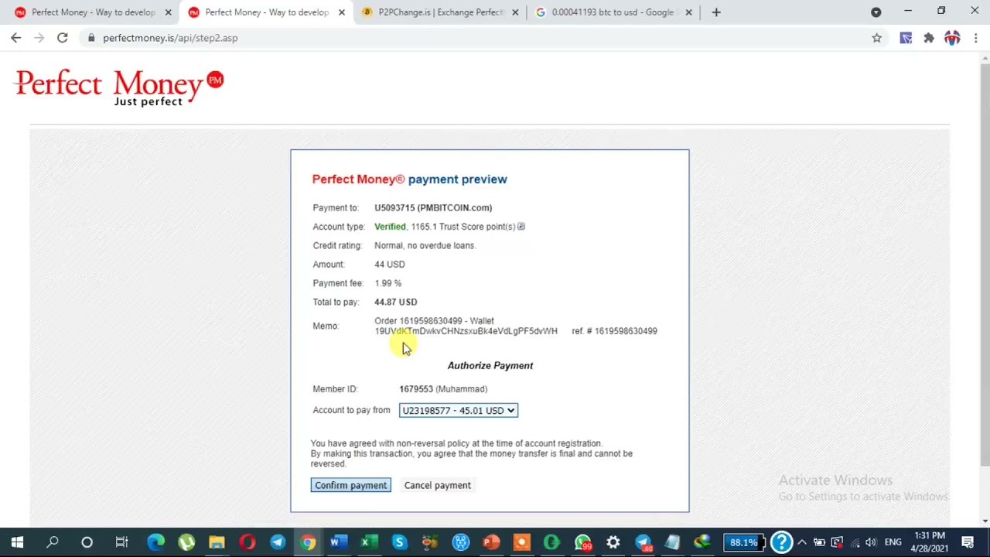Click the ref. # 1619598630499 text
Image resolution: width=990 pixels, height=557 pixels.
[x=614, y=331]
